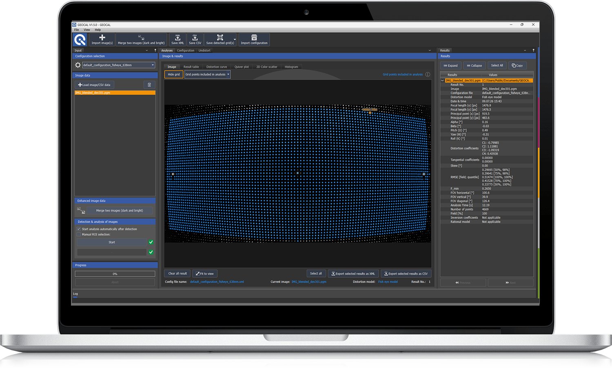Select IMG_blended_dev301.pgm in image list
The image size is (612, 377).
(x=115, y=93)
